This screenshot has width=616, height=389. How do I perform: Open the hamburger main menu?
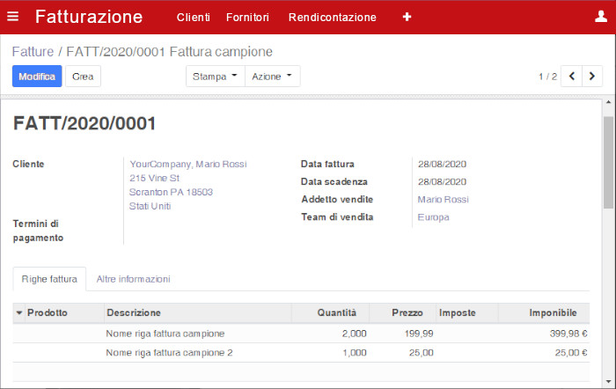(x=13, y=17)
